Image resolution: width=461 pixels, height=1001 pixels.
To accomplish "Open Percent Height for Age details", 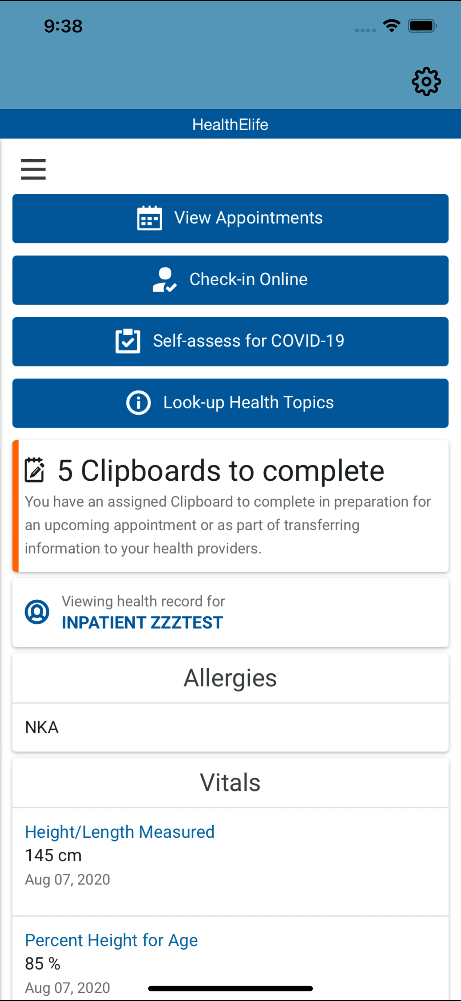I will 111,940.
